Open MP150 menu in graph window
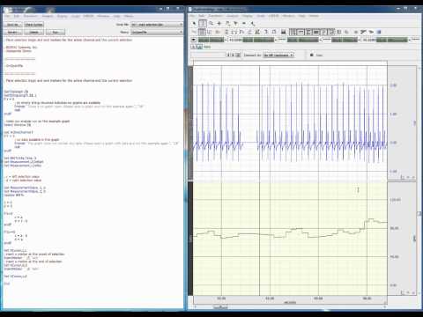Screen dimensions: 423x317 [273, 16]
